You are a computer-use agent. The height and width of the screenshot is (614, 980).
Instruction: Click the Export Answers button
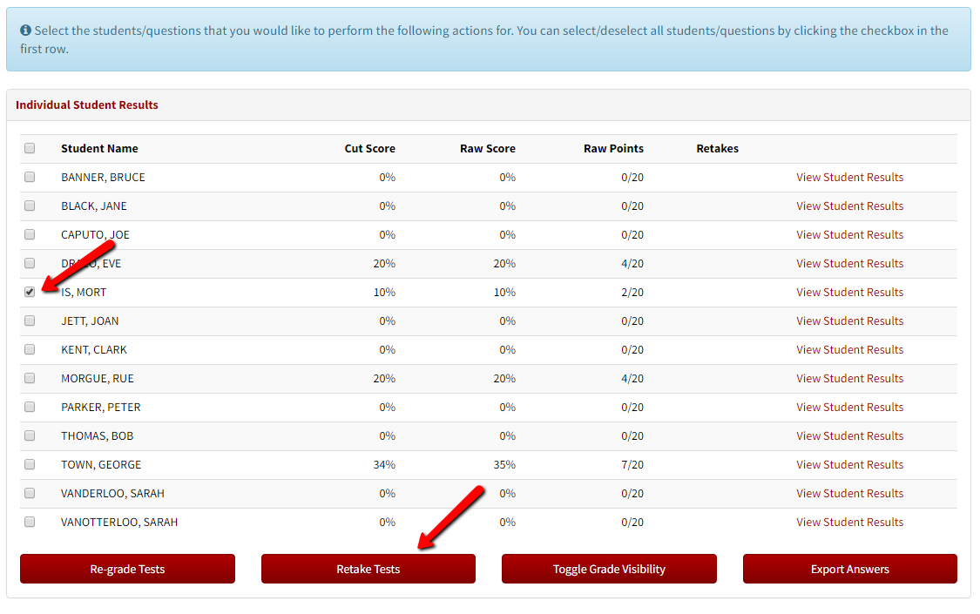(849, 569)
